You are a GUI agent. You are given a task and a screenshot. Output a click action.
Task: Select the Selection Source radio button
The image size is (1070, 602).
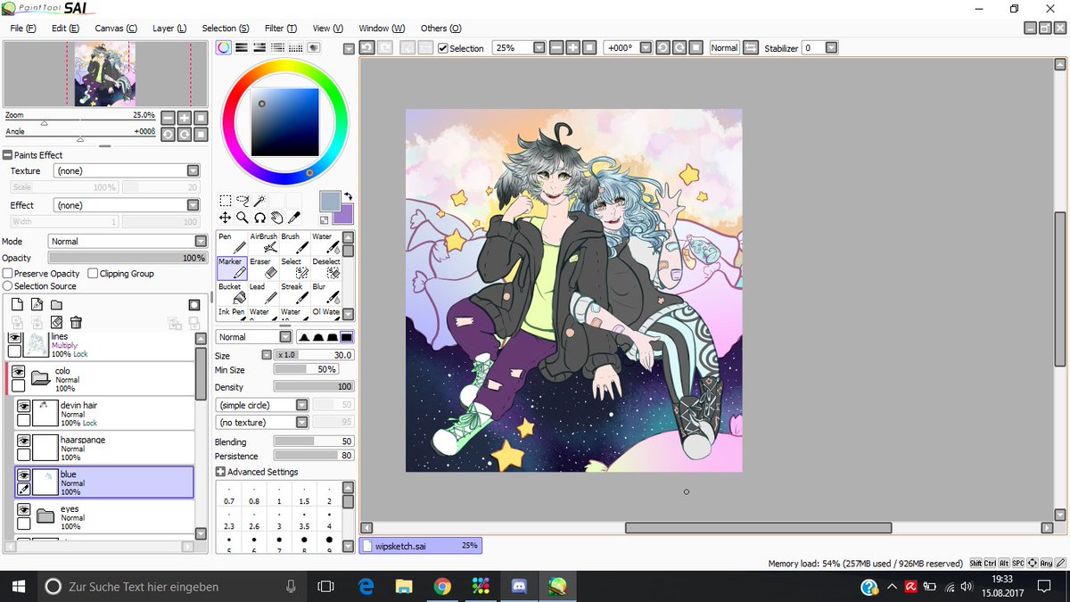[8, 286]
